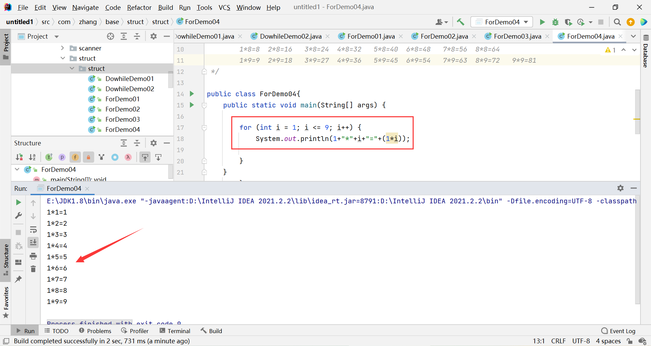Open Run panel settings gear
This screenshot has width=651, height=346.
(x=620, y=188)
